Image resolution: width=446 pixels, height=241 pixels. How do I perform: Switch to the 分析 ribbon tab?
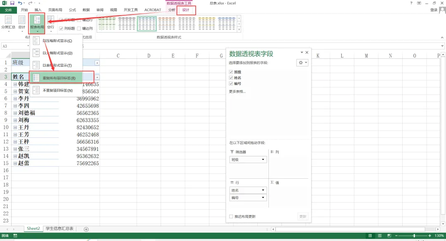pos(172,10)
